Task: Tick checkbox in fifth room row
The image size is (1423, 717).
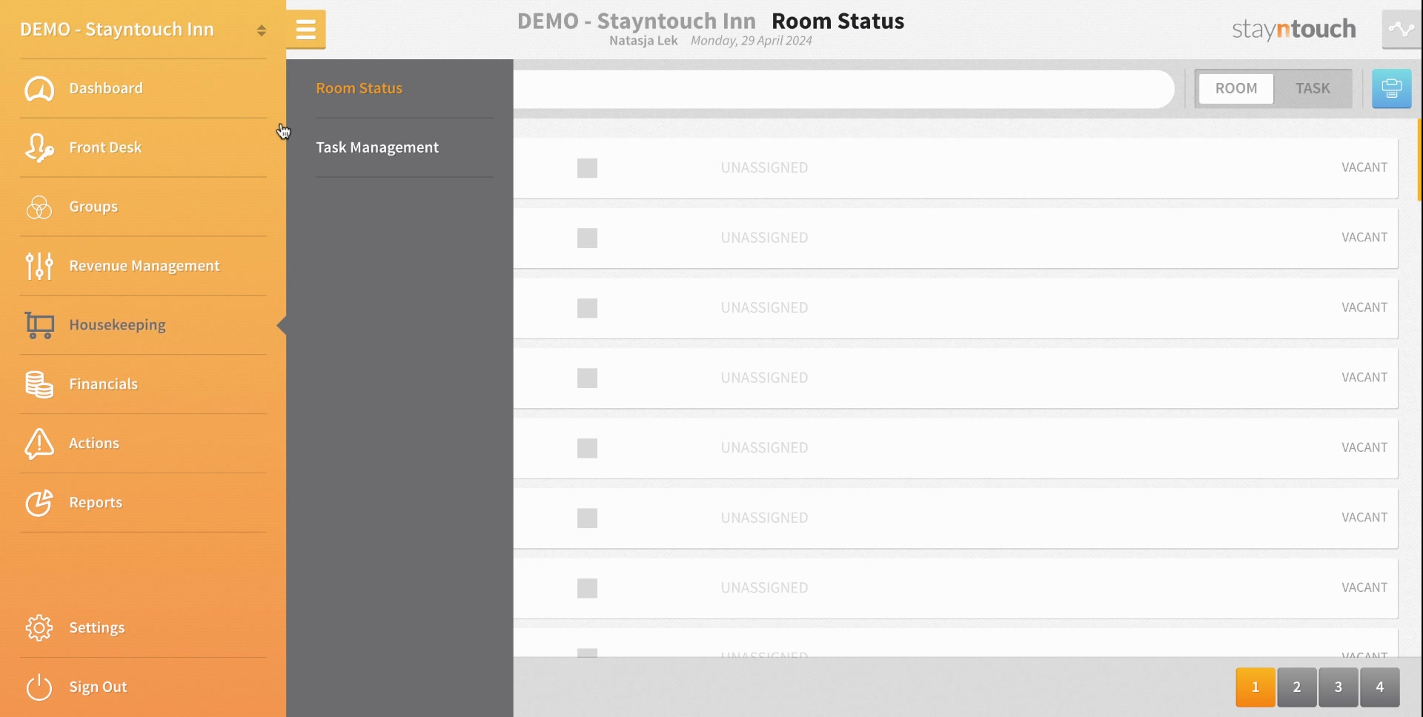Action: point(587,448)
